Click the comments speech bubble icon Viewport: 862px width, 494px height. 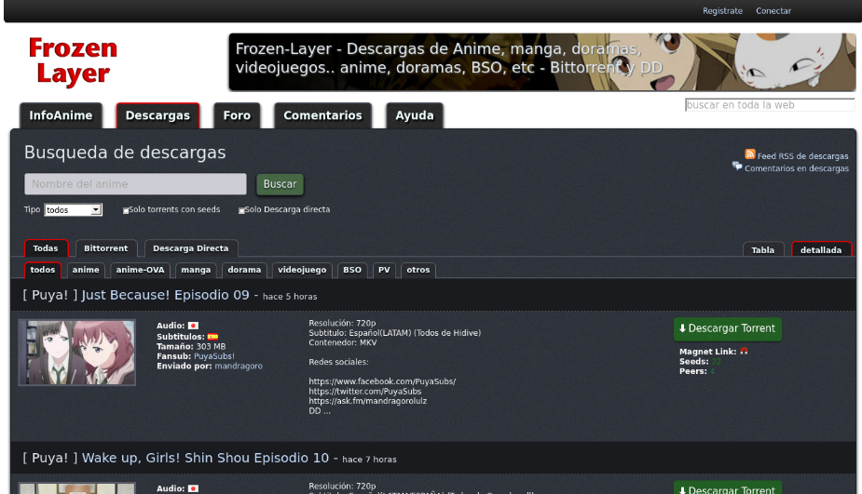point(737,167)
